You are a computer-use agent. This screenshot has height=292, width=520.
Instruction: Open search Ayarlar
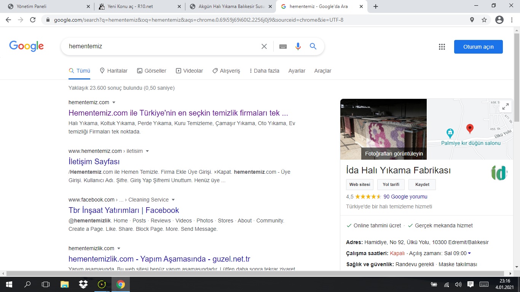click(297, 71)
